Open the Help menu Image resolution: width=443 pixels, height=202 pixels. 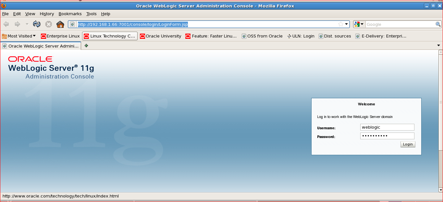(105, 14)
